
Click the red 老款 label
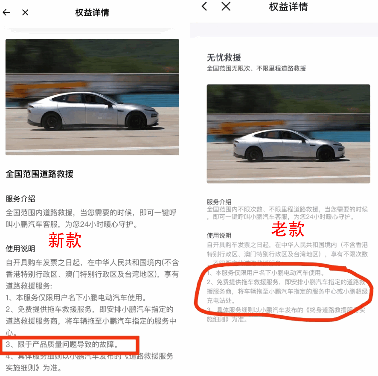[288, 229]
